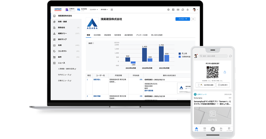
Task: Open 社内のニュース link
Action: click(x=64, y=75)
